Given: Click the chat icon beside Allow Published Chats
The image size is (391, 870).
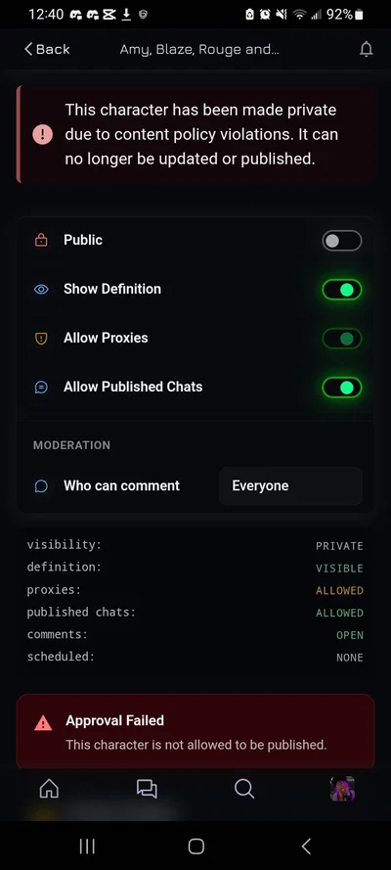Looking at the screenshot, I should coord(41,387).
